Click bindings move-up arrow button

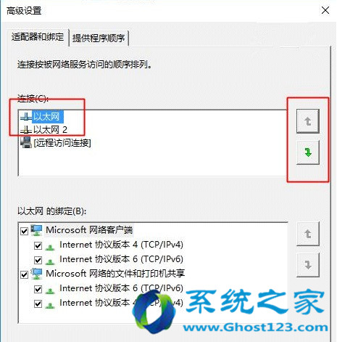308,234
